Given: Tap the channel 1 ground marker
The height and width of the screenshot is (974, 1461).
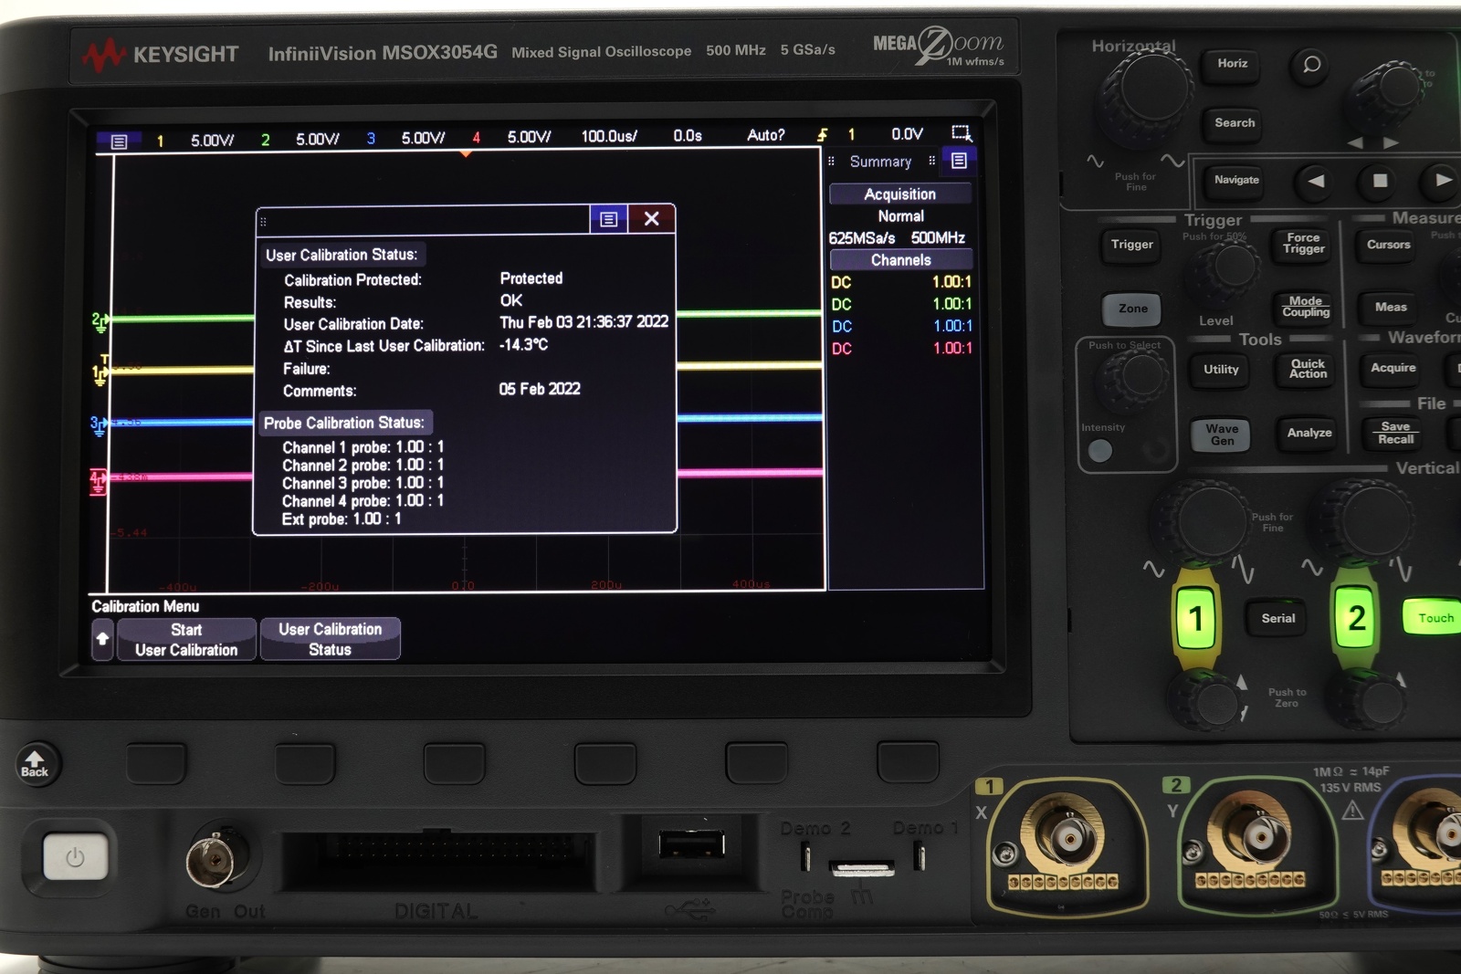Looking at the screenshot, I should coord(100,373).
